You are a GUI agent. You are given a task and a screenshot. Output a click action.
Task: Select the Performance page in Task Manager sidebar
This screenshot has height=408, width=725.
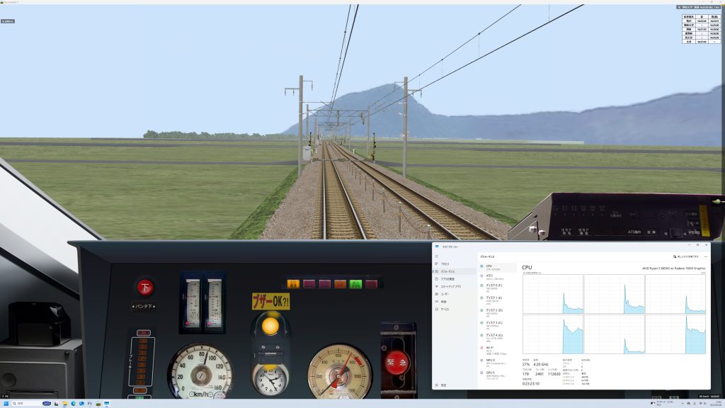445,271
